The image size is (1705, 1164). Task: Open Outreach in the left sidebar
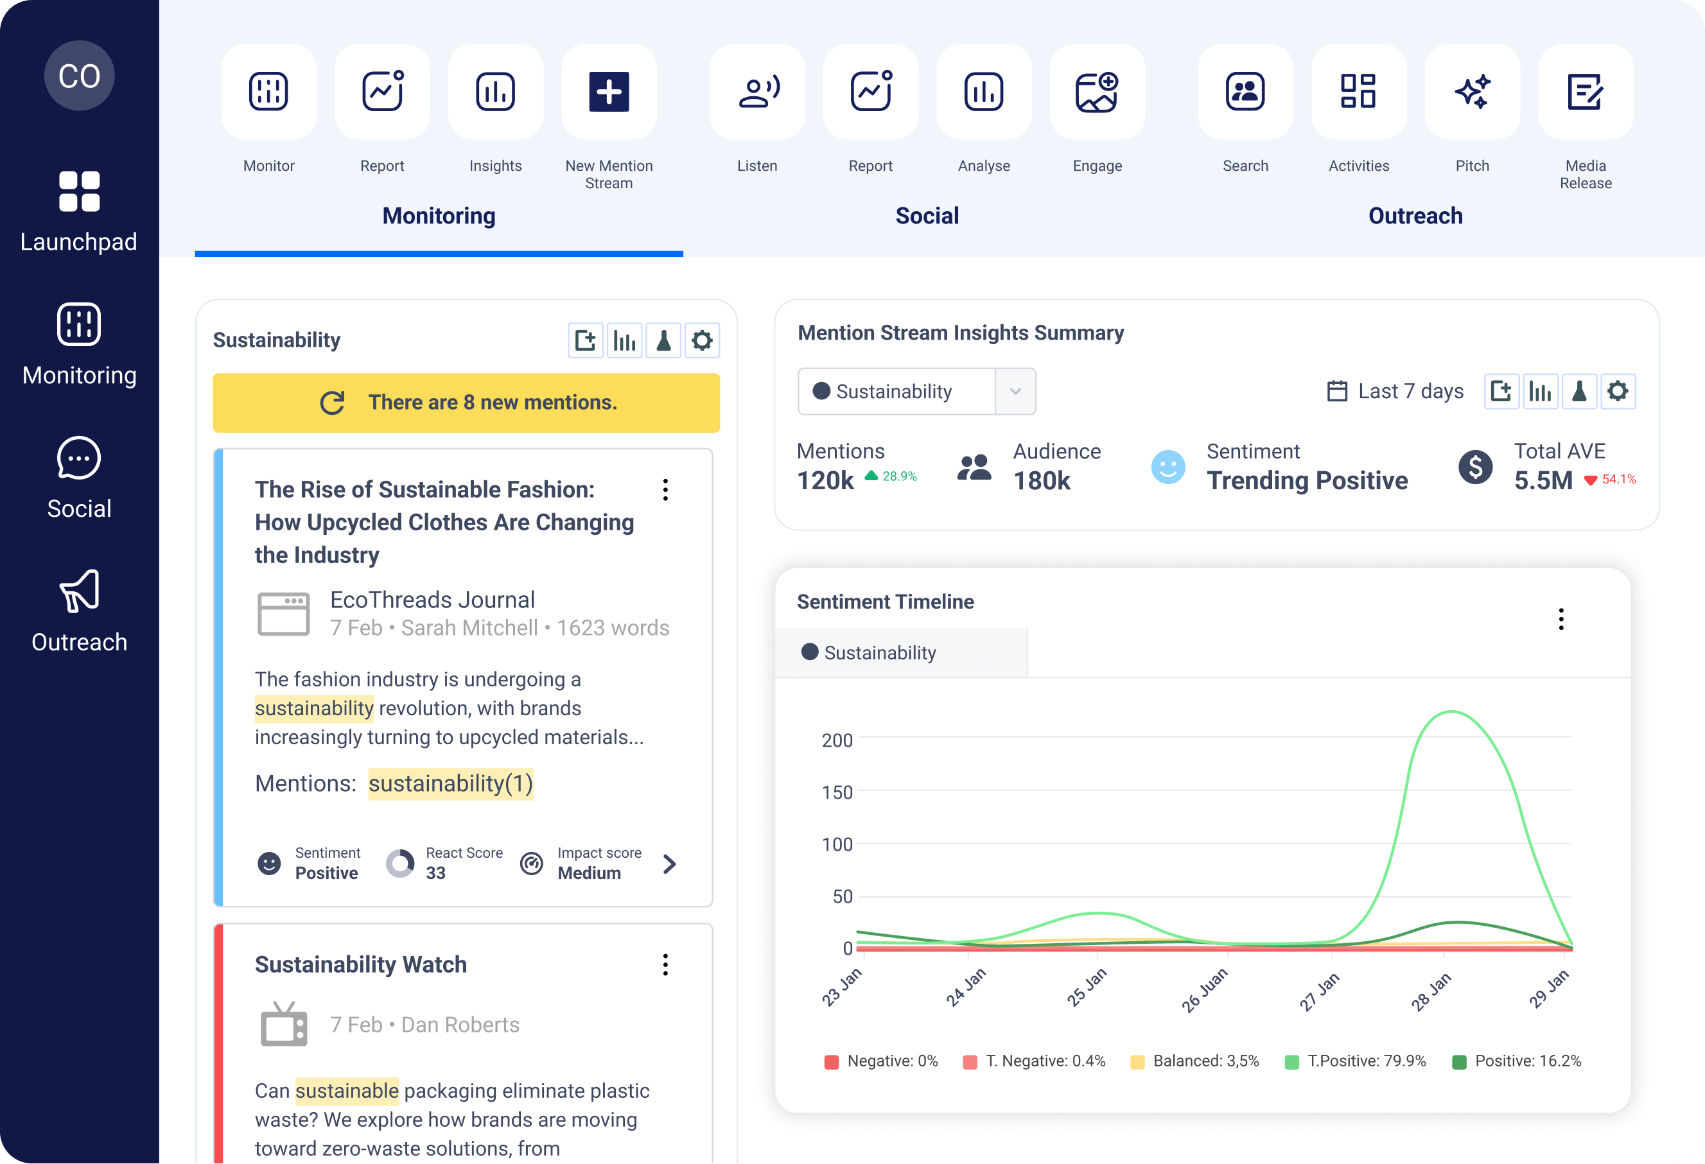[x=79, y=610]
